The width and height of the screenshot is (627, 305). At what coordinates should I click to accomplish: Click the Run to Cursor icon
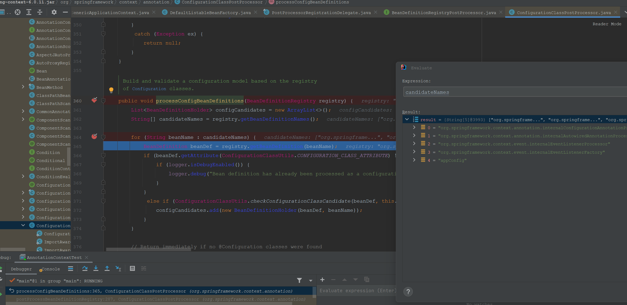[118, 269]
